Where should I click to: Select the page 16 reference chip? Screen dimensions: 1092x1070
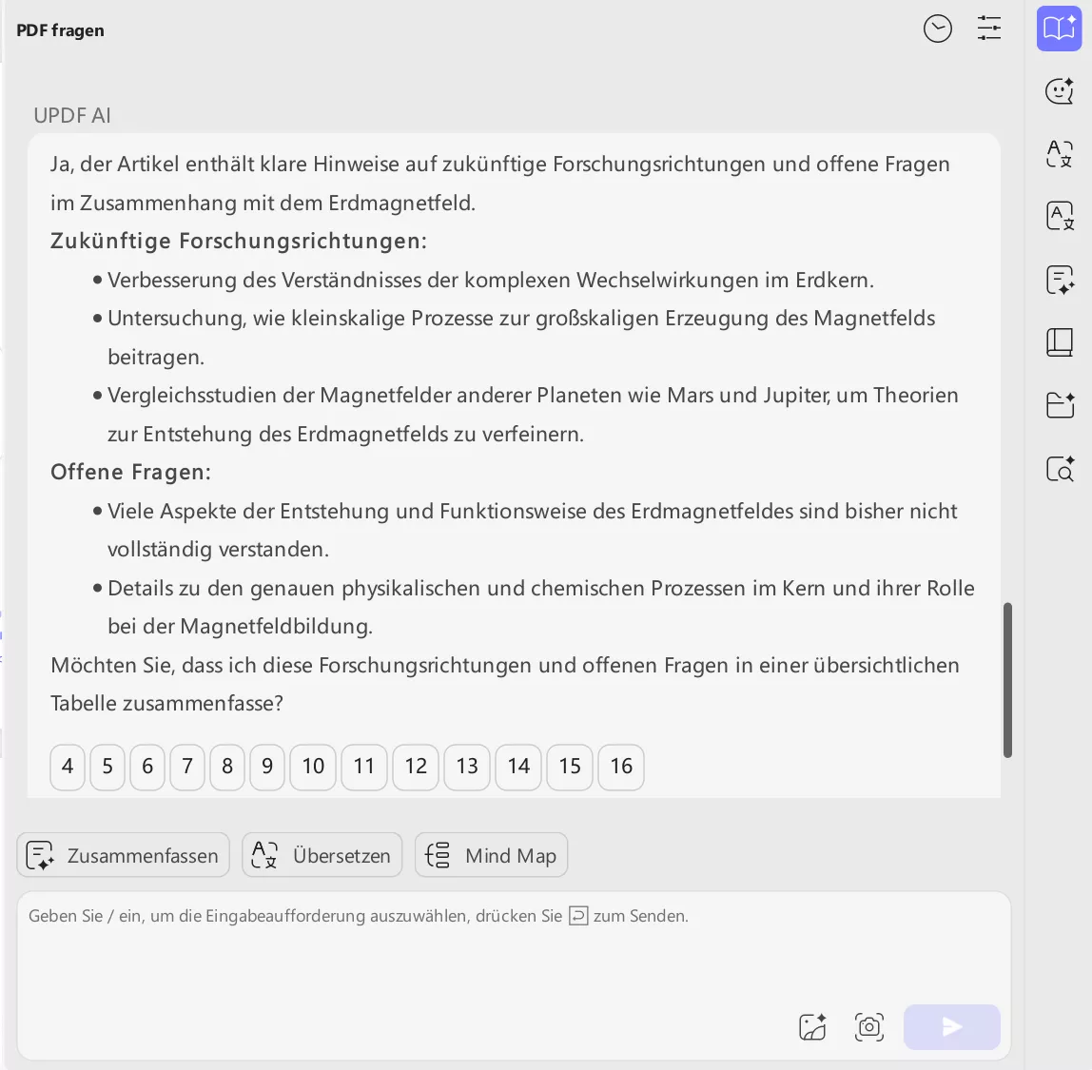[620, 767]
